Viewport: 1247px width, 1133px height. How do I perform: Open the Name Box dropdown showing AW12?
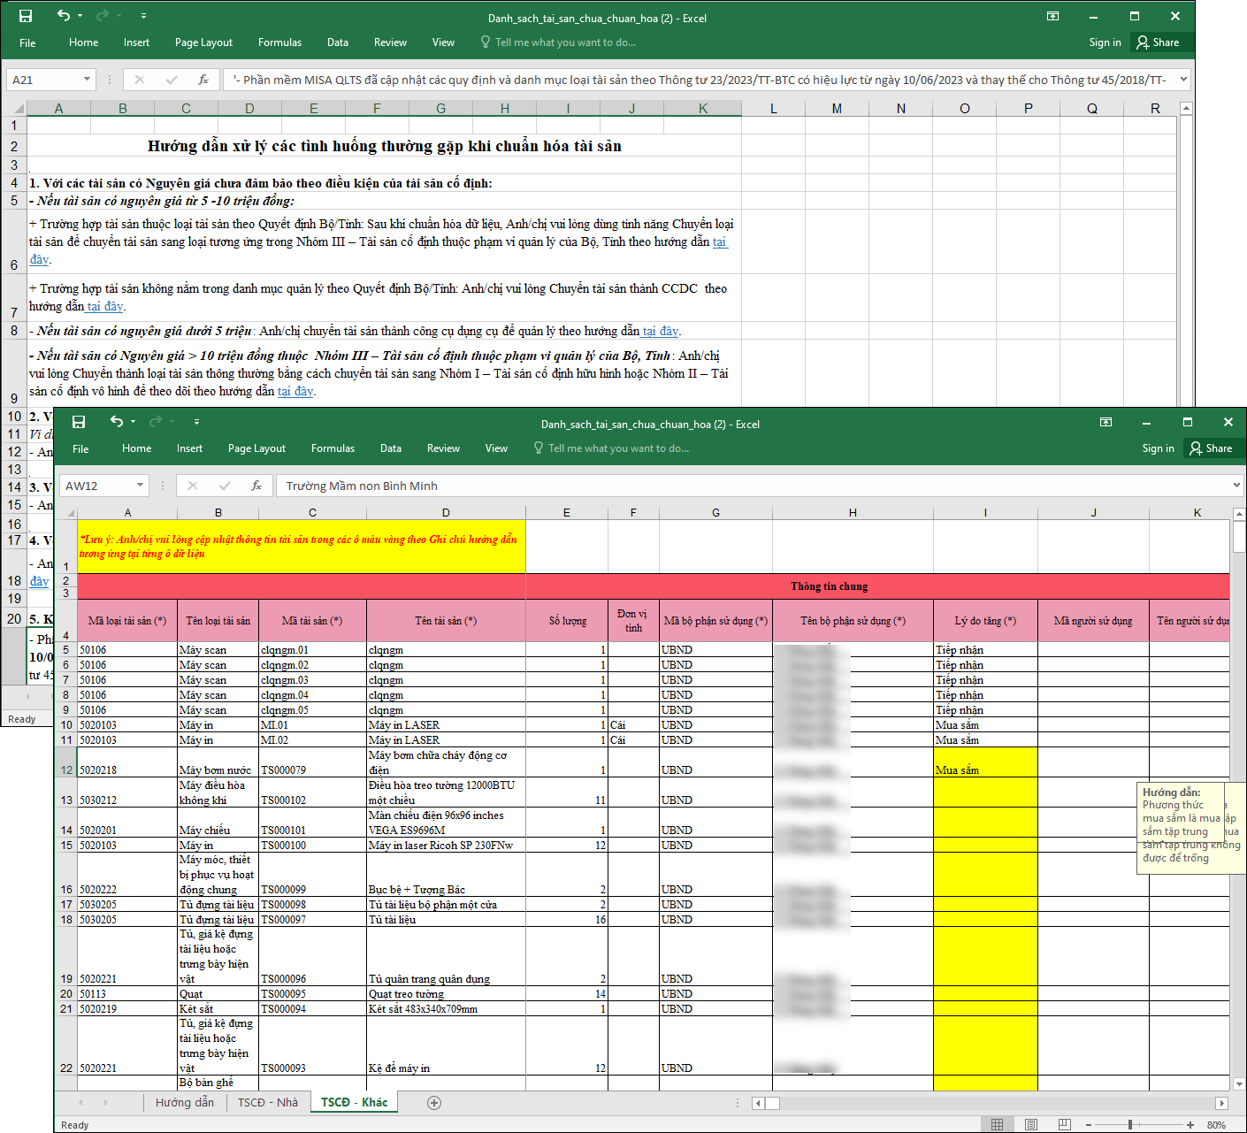[x=140, y=486]
